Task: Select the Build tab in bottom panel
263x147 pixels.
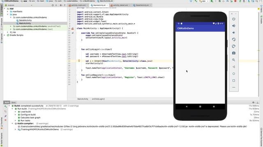Action: coord(7,102)
